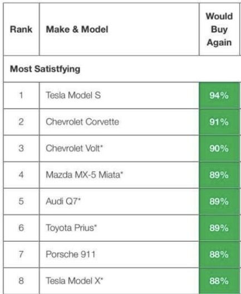Click the 88% cell for Porsche 911
Screen dimensions: 241x294
tap(219, 254)
